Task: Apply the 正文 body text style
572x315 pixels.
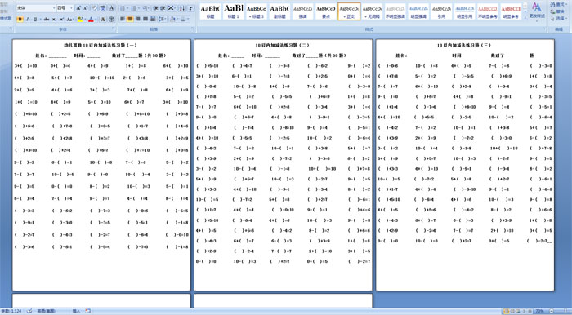Action: [349, 11]
